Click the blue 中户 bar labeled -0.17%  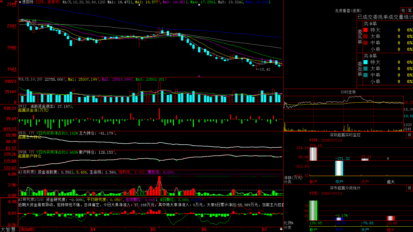[x=339, y=219]
